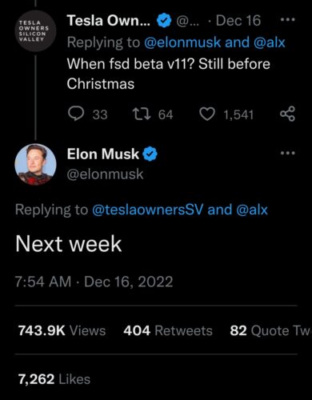Click Elon Musk's verified badge
Image resolution: width=312 pixels, height=400 pixels.
coord(150,154)
